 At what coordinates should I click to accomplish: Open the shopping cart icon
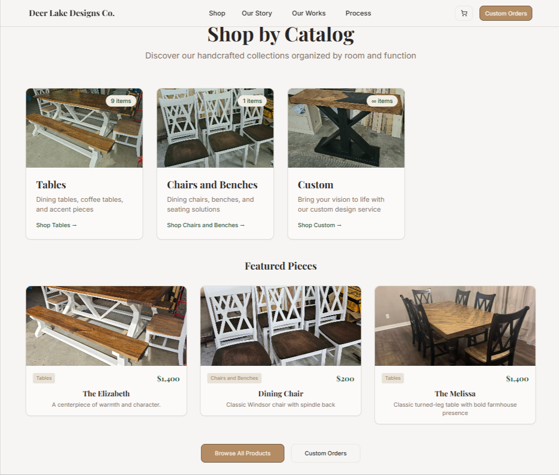pos(464,13)
